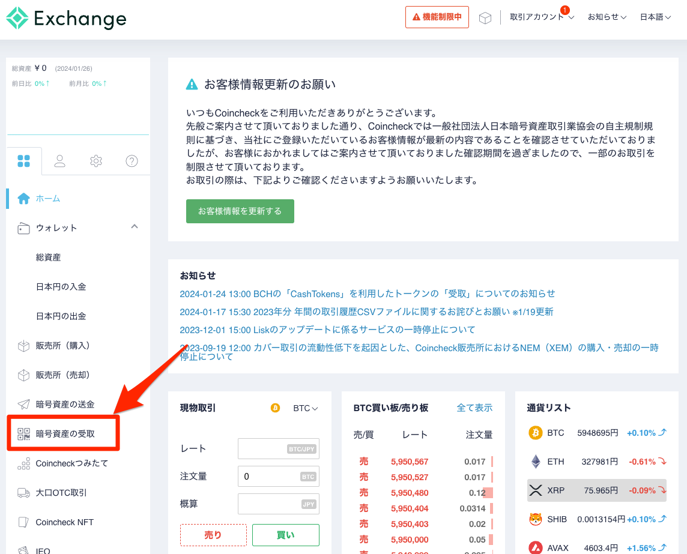Open 暗号資産の送金 page

[x=65, y=404]
